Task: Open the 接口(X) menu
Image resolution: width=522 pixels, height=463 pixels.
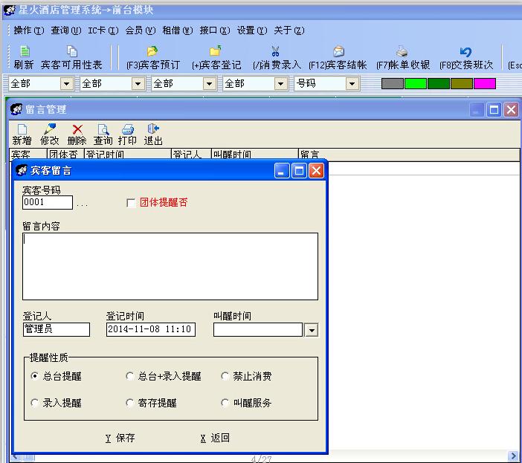Action: pos(215,30)
